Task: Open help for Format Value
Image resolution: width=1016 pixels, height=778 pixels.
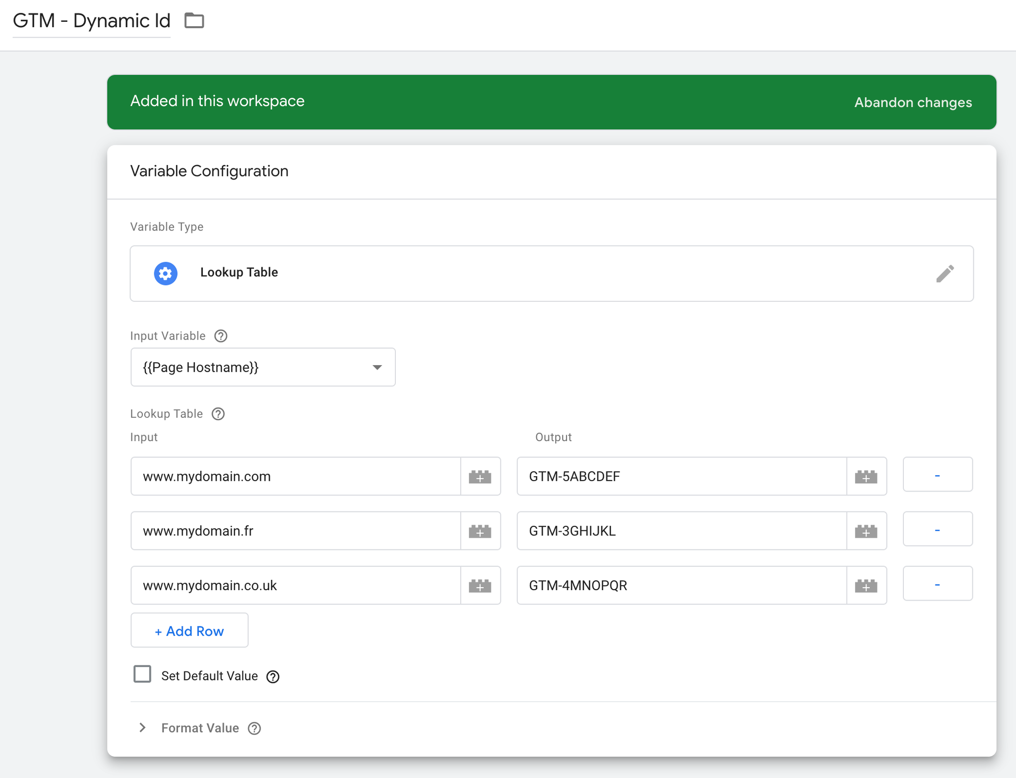Action: [x=254, y=728]
